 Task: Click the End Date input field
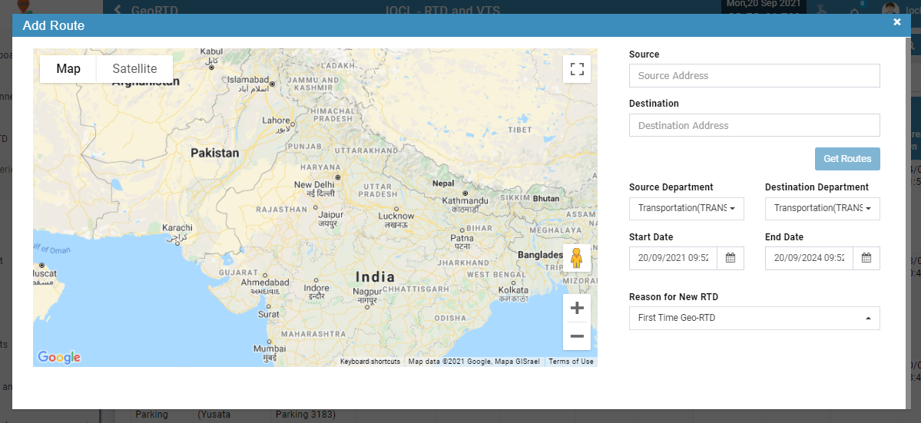pos(809,258)
